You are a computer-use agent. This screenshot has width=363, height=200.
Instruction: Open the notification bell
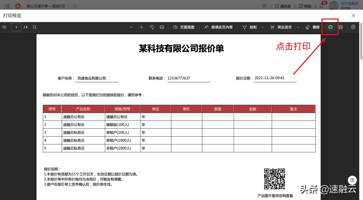(x=321, y=6)
